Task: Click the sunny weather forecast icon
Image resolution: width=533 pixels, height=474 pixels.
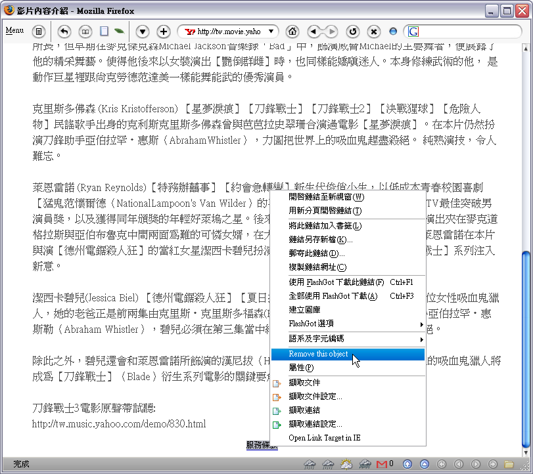Action: (x=346, y=464)
